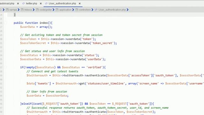Expand the chevron after htdocs
This screenshot has height=115, width=204.
coord(33,10)
